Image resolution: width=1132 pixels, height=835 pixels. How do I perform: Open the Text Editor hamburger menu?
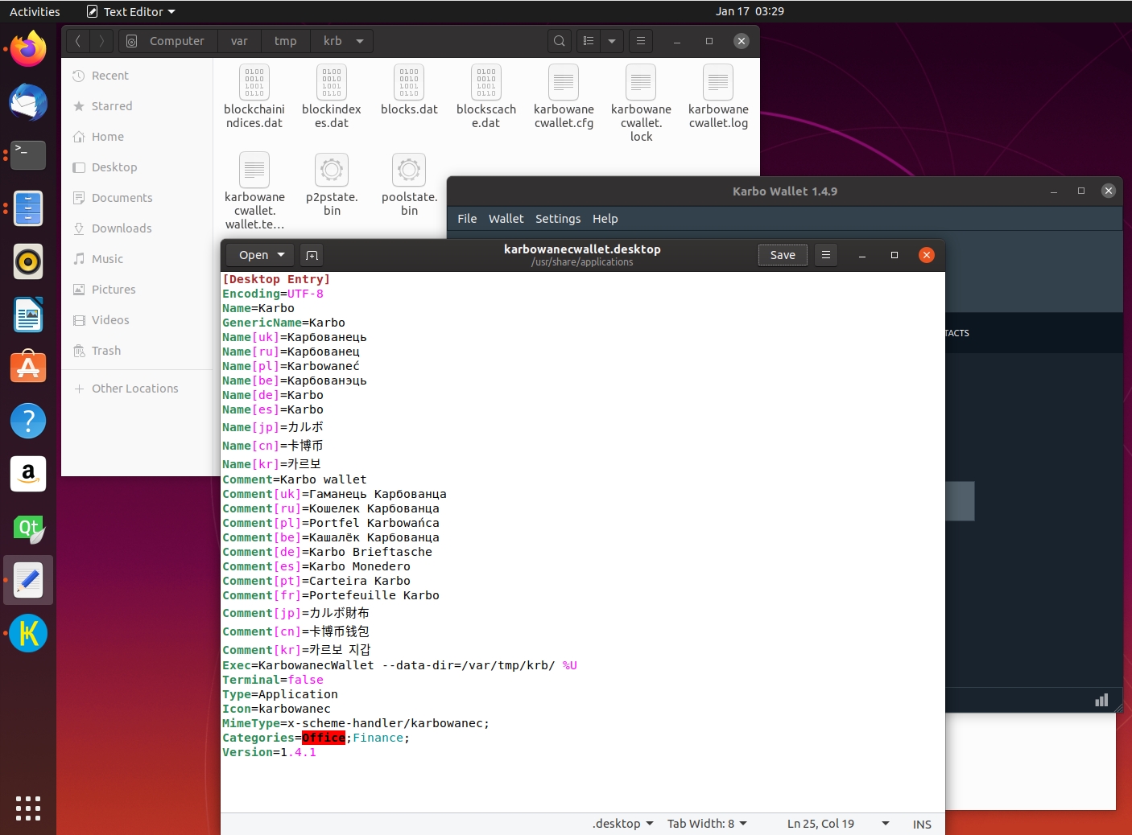click(825, 255)
